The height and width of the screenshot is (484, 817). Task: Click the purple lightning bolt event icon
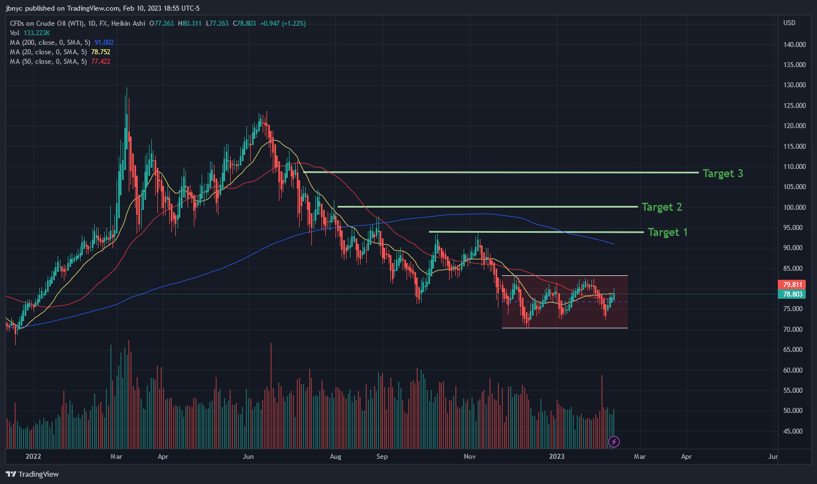click(614, 442)
